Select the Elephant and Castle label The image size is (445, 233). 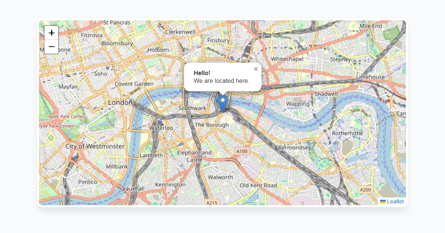click(194, 156)
